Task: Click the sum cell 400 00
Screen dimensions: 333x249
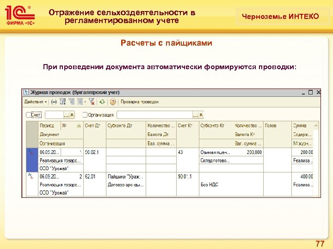Action: 302,176
